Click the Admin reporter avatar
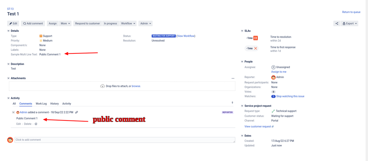This screenshot has width=368, height=161. point(273,77)
